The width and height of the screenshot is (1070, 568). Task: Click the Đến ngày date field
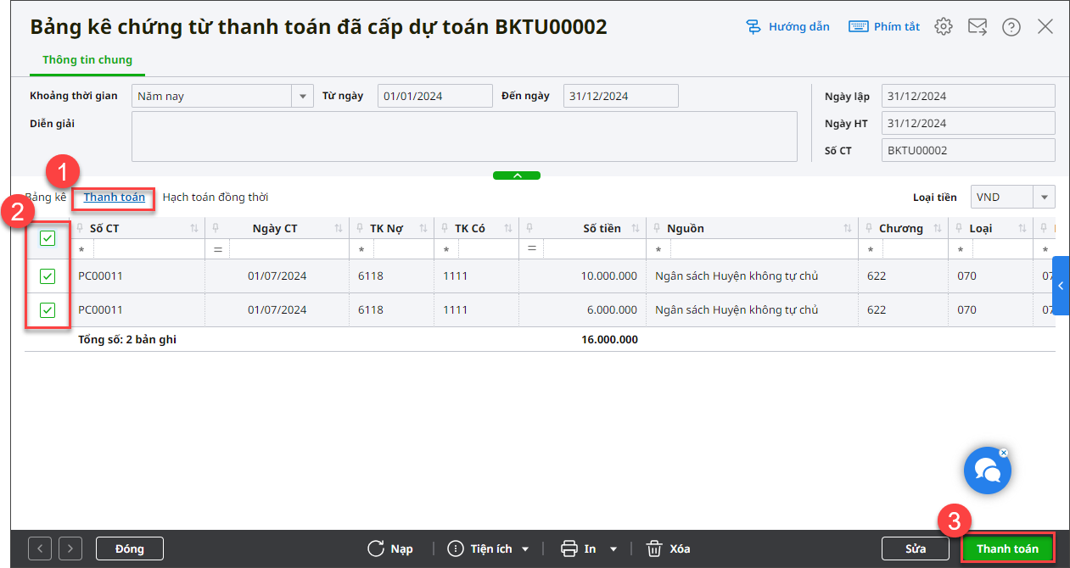point(621,96)
